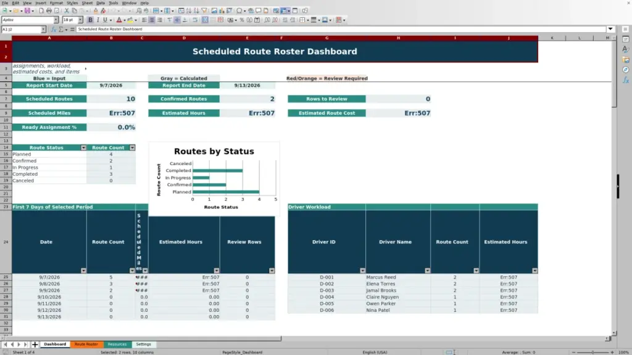Open the Name Box dropdown arrow

tap(43, 30)
